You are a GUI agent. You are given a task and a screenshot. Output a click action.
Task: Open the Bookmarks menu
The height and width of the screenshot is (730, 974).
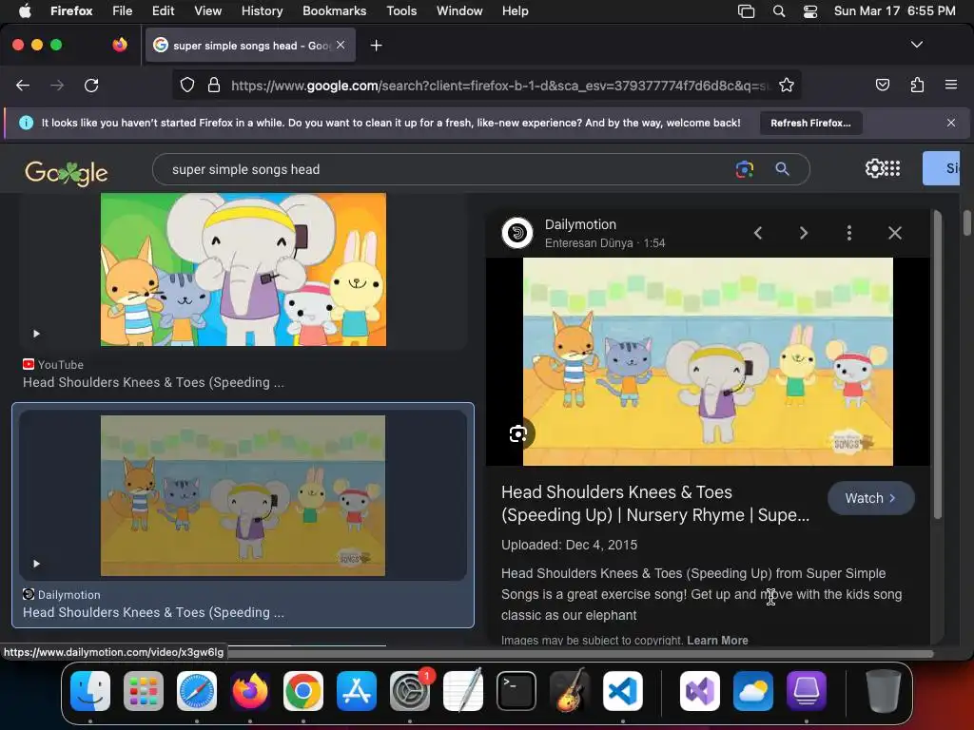pos(334,10)
